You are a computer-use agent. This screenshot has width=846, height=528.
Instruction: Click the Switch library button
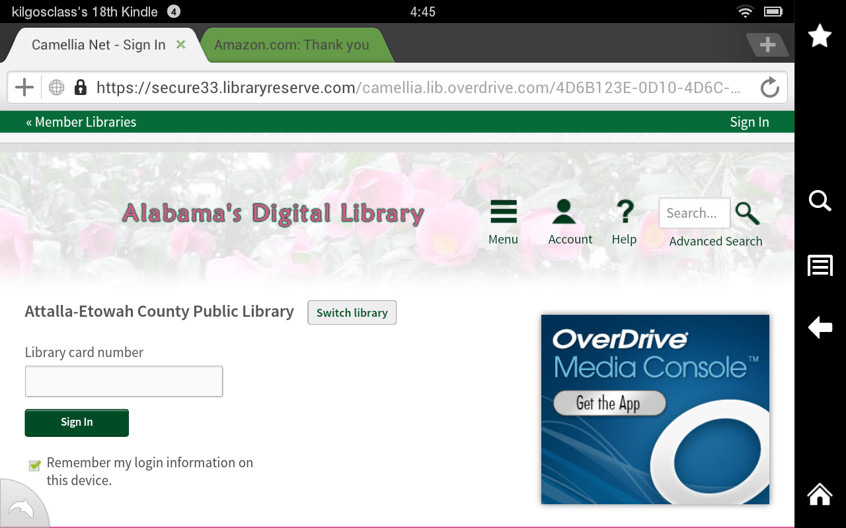pos(352,312)
